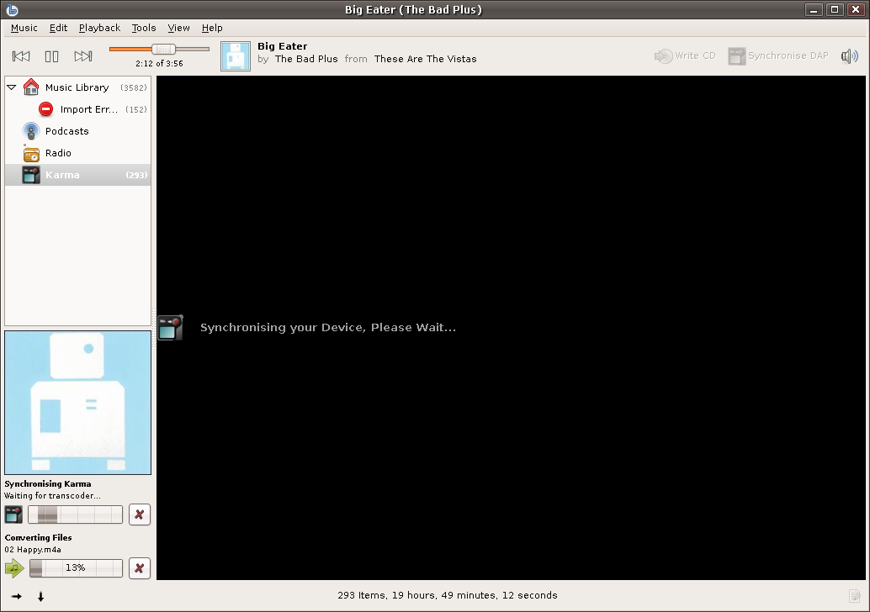The width and height of the screenshot is (870, 612).
Task: Open the Help menu
Action: click(212, 28)
